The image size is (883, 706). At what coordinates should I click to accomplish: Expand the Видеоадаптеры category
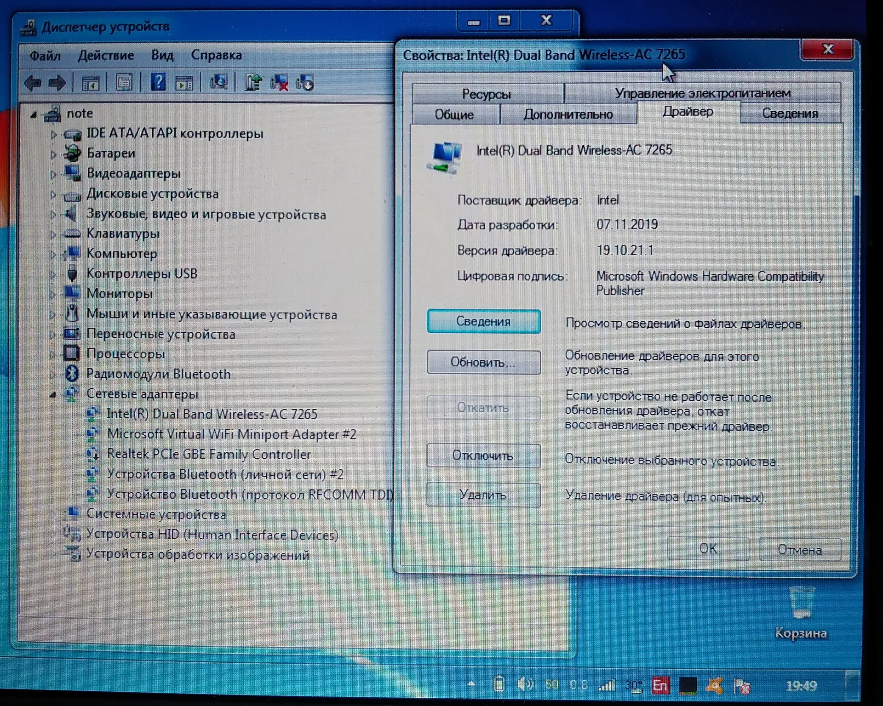pyautogui.click(x=53, y=174)
